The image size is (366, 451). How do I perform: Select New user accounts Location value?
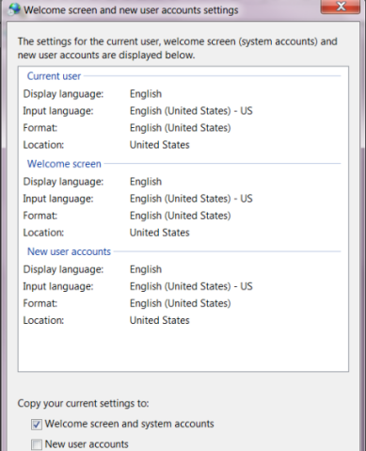tap(160, 320)
